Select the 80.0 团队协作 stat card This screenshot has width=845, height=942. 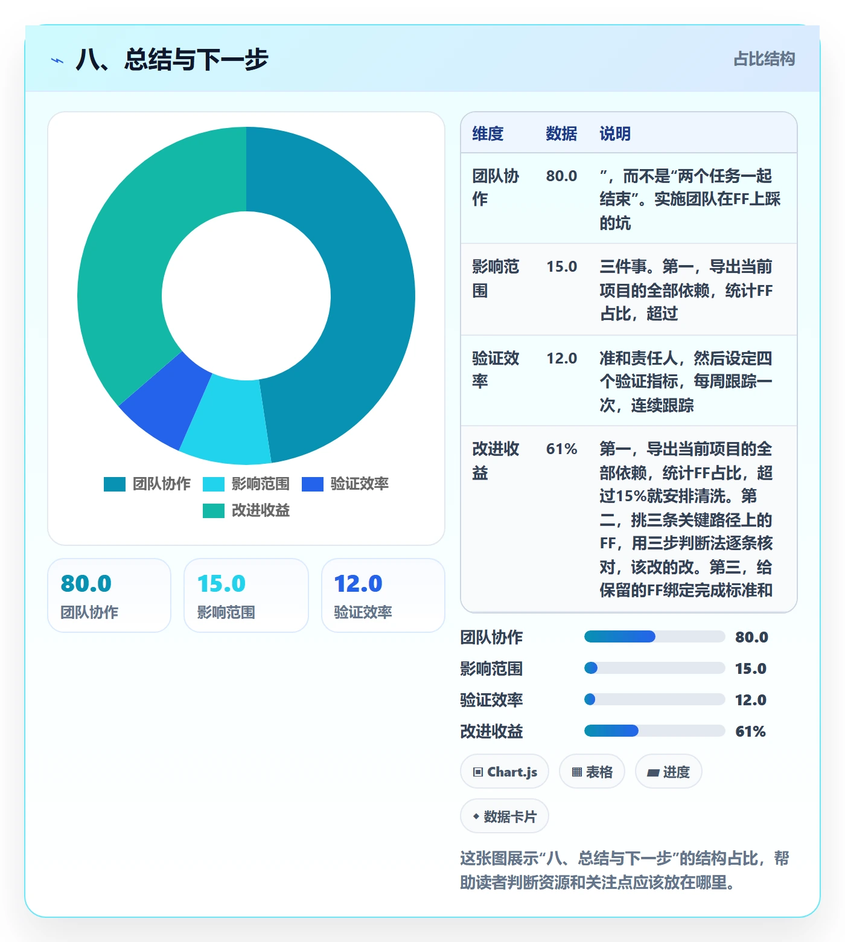pyautogui.click(x=109, y=595)
